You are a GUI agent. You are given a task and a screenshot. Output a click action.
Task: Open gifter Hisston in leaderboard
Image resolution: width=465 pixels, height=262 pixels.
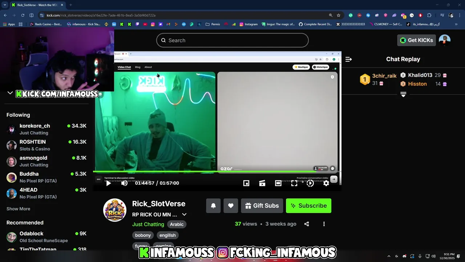coord(417,84)
